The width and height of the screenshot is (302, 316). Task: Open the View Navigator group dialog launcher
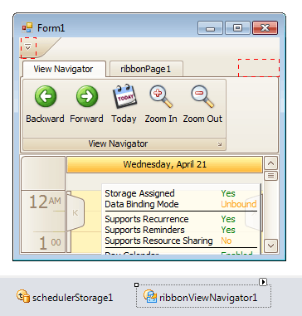click(x=220, y=144)
